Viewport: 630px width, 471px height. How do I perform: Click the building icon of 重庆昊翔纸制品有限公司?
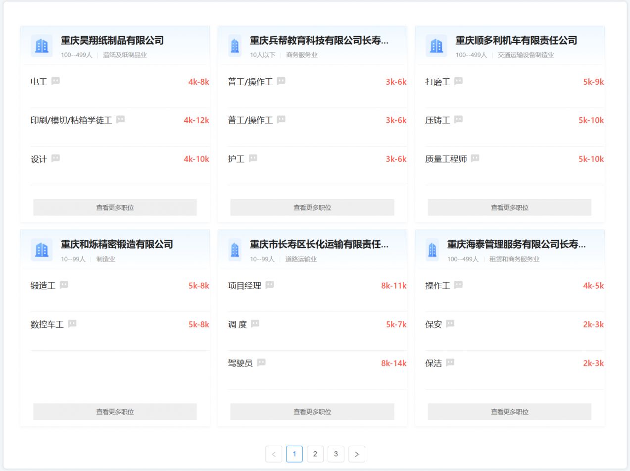tap(41, 45)
